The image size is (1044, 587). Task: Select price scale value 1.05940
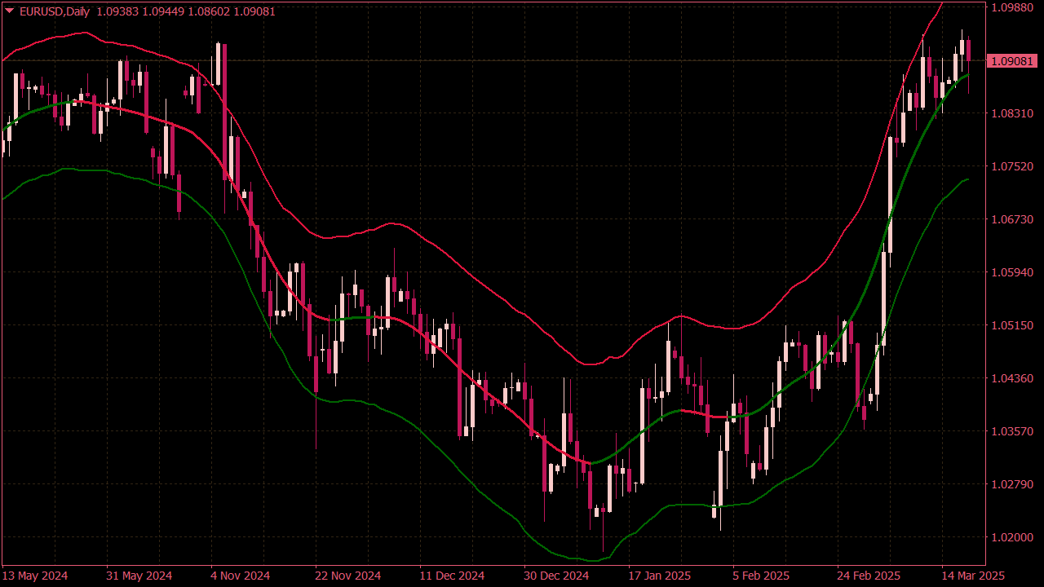click(x=1012, y=272)
